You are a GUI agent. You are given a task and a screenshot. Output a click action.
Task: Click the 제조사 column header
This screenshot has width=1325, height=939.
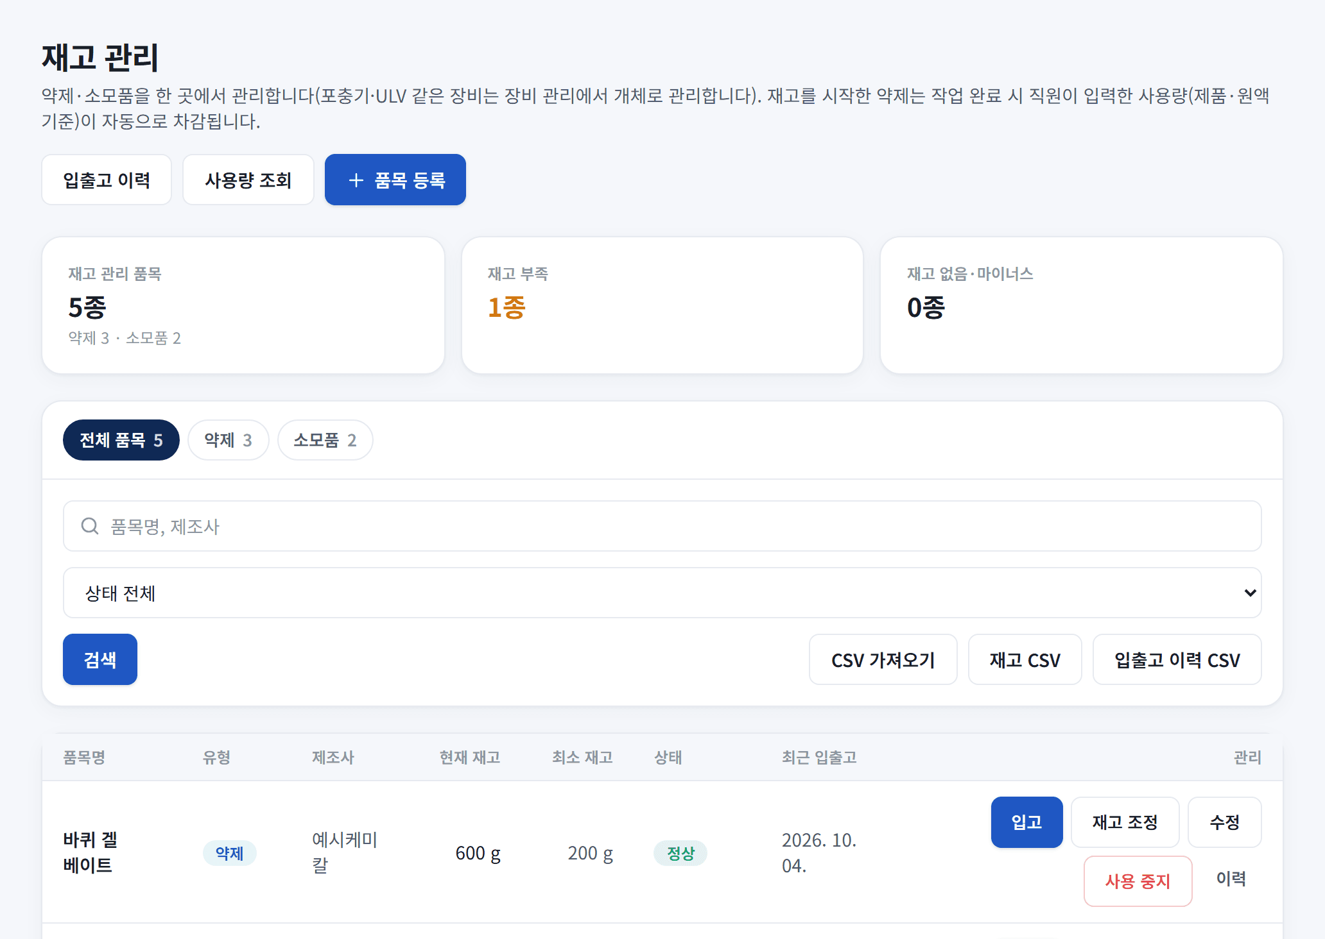pyautogui.click(x=333, y=757)
